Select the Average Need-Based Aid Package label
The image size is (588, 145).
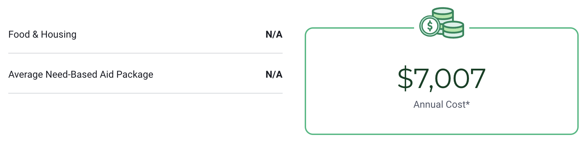(x=81, y=75)
